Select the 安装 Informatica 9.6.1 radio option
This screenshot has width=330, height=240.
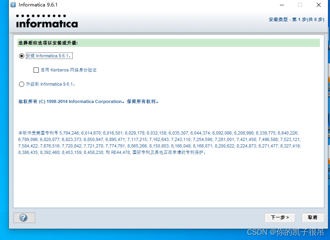click(21, 56)
